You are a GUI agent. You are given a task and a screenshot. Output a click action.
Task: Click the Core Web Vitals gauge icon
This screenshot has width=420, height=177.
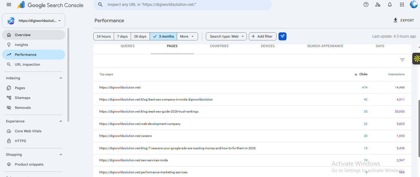point(9,131)
